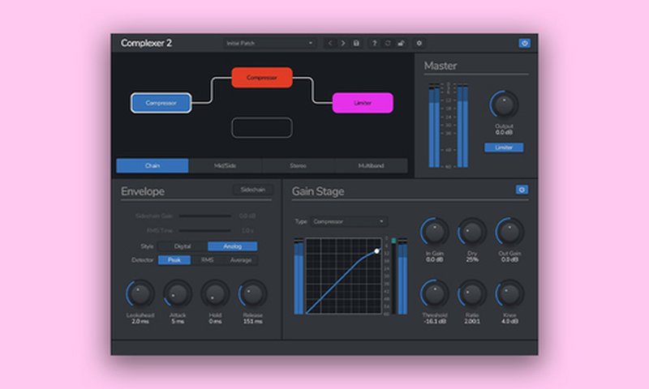Open help via the question mark icon
The height and width of the screenshot is (389, 649).
pos(374,43)
